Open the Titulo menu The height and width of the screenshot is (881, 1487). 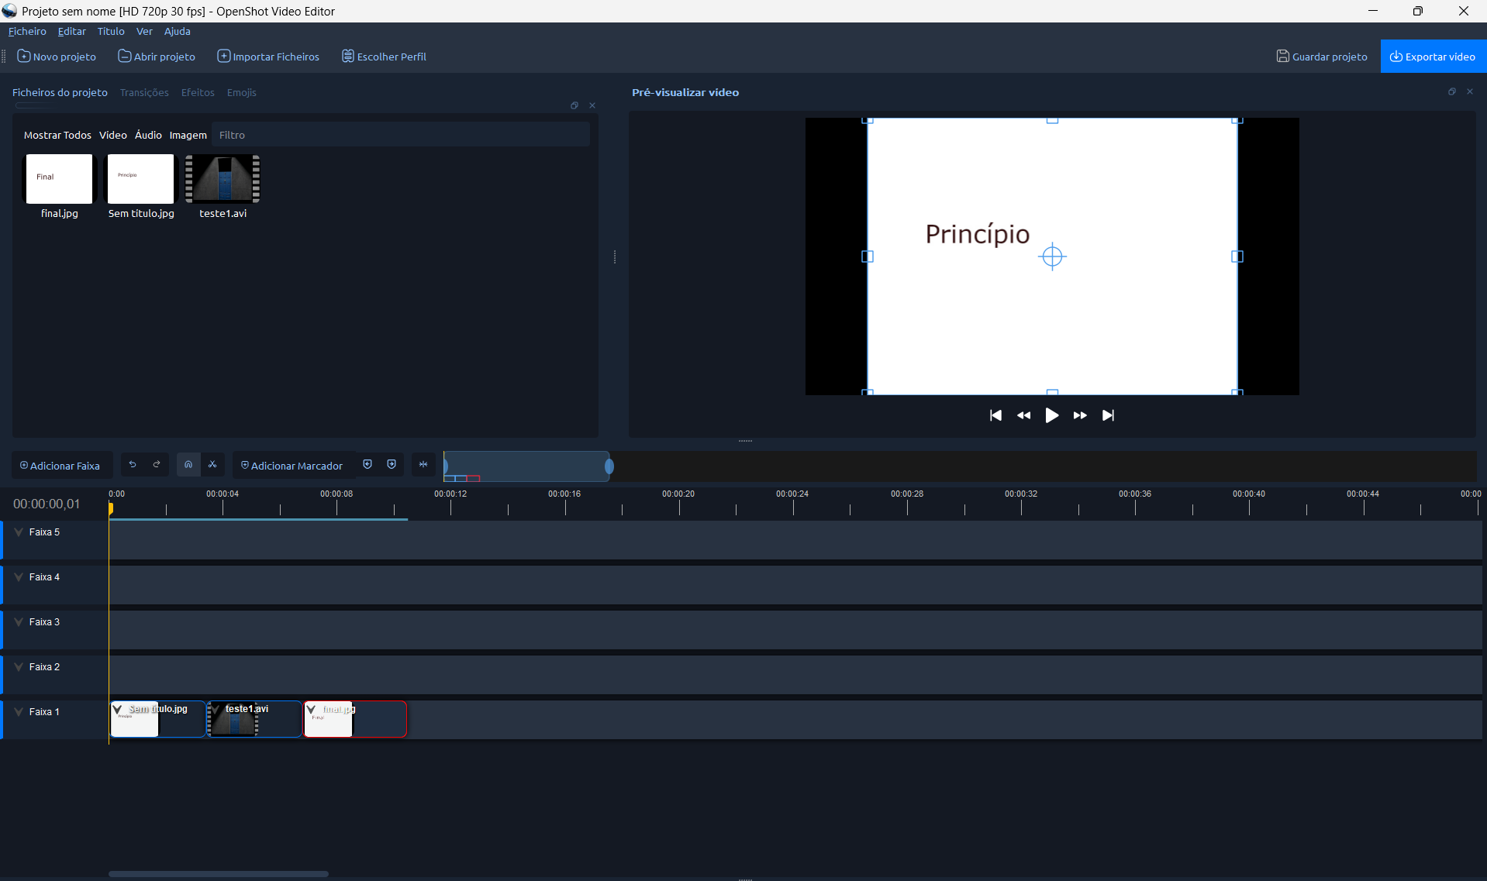(111, 31)
